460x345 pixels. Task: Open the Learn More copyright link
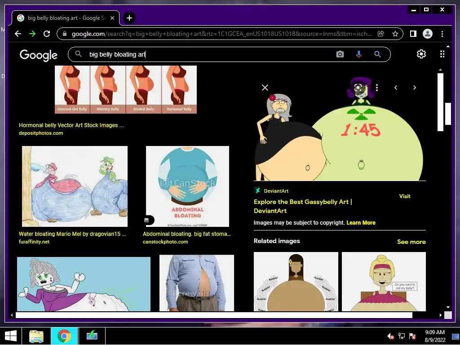(x=361, y=223)
